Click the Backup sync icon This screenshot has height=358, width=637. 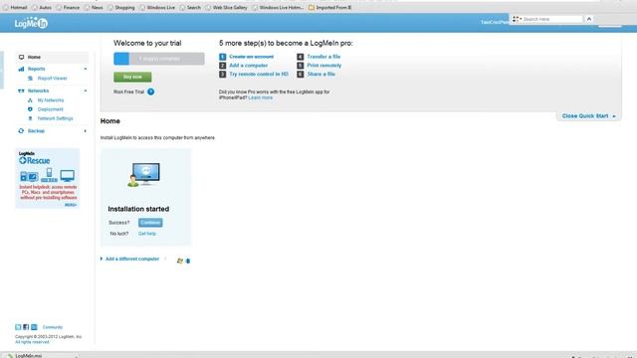(x=21, y=131)
